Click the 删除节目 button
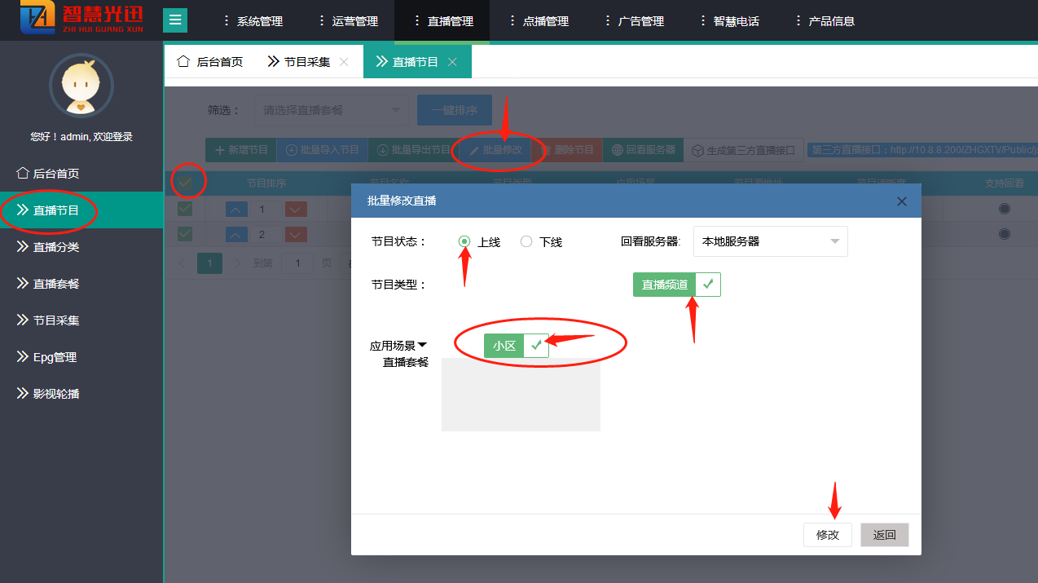1038x583 pixels. [567, 150]
